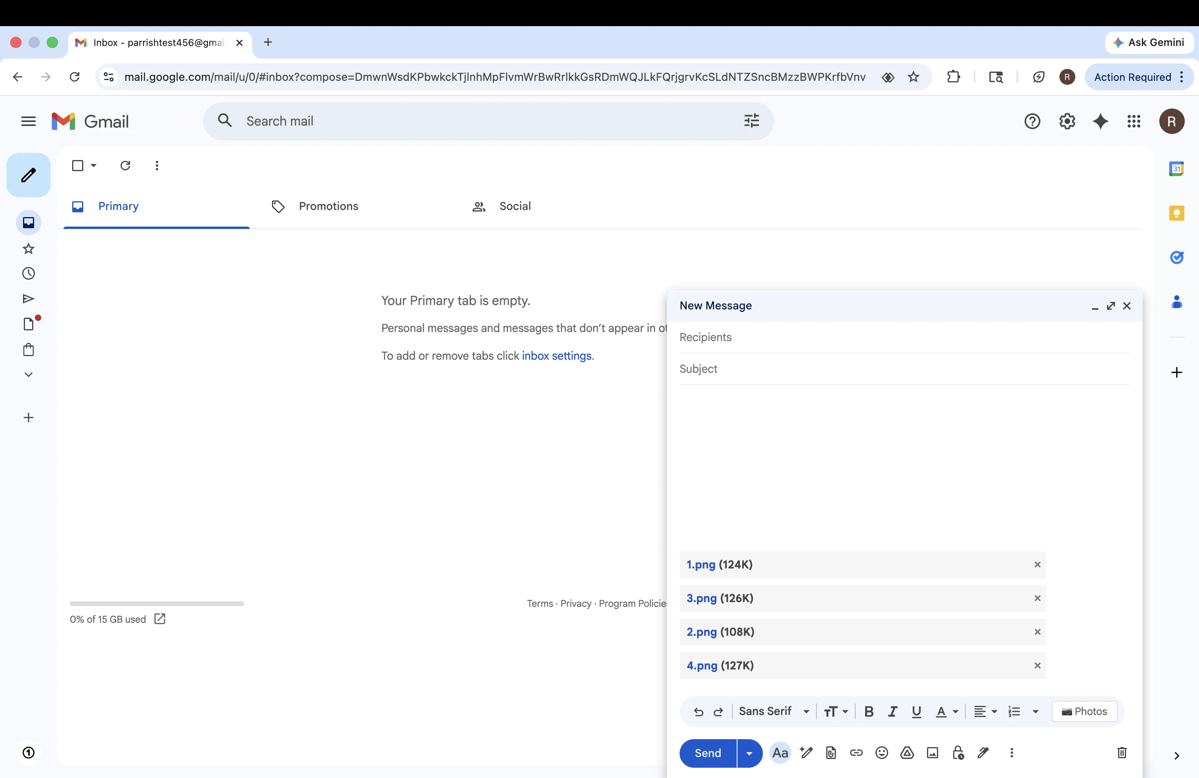Discard draft with the trash icon

tap(1121, 753)
